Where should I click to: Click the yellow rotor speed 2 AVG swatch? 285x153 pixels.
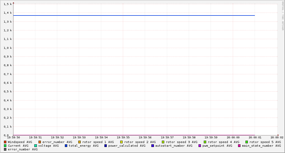122,142
